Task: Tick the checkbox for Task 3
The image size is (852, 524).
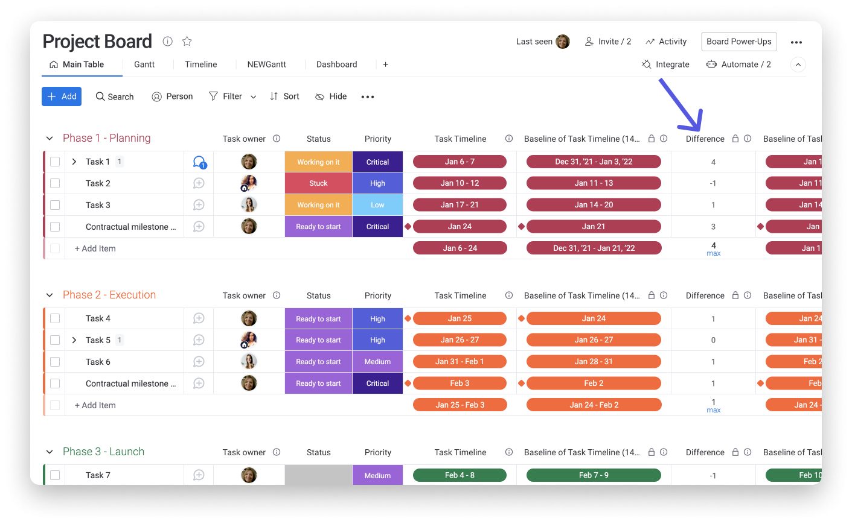Action: coord(55,204)
